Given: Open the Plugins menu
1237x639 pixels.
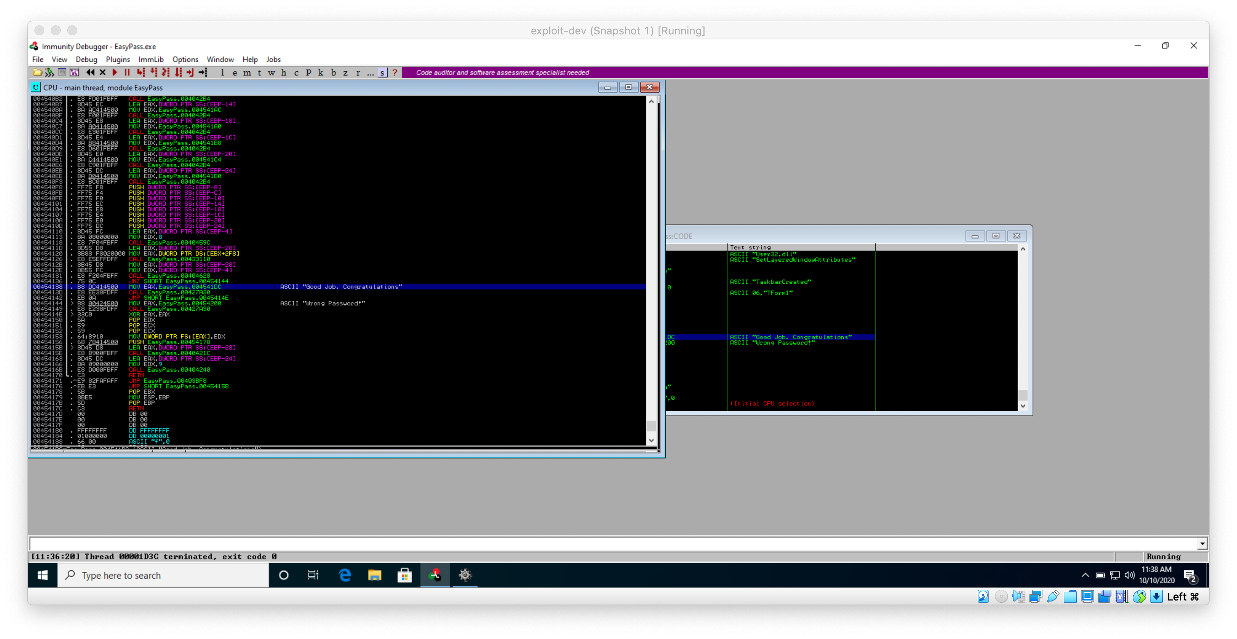Looking at the screenshot, I should (x=118, y=59).
